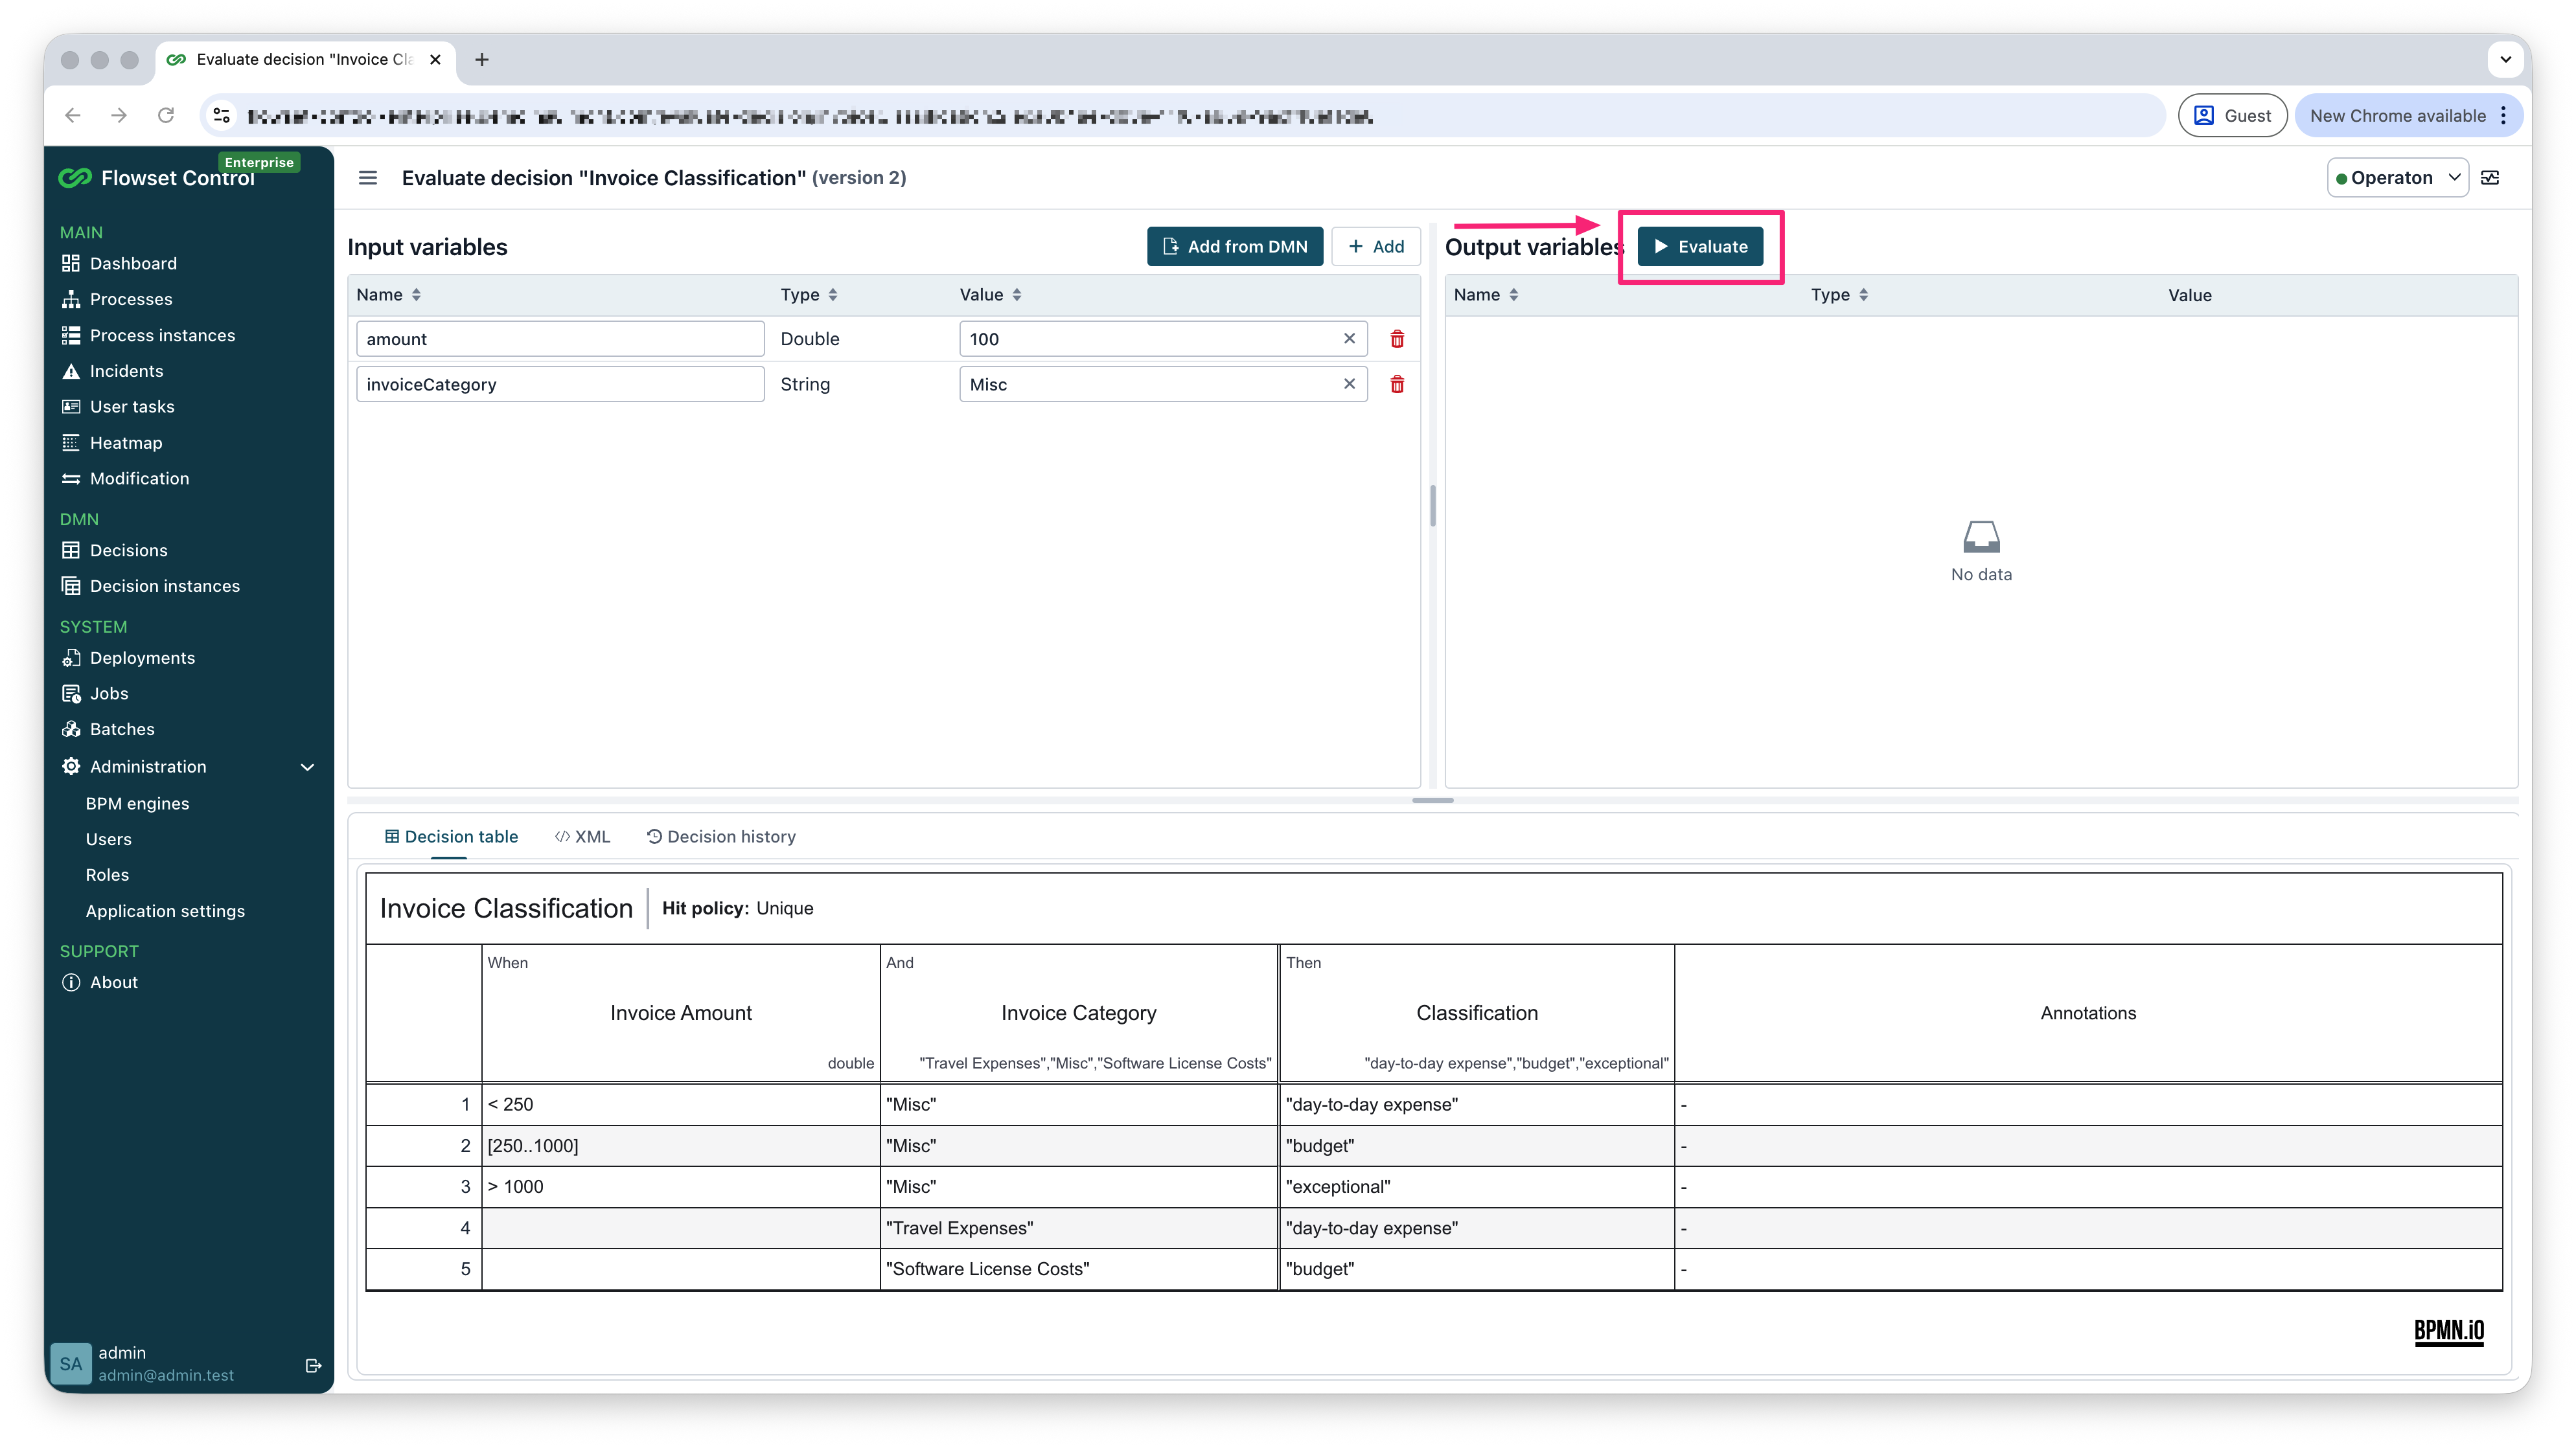Sort input variables by Name
This screenshot has height=1448, width=2576.
tap(389, 295)
